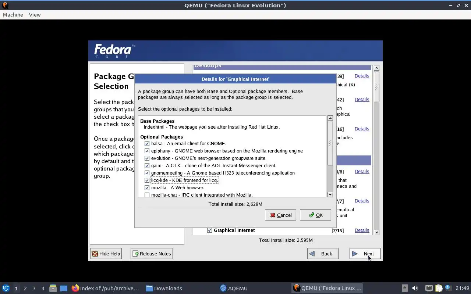Go Back to the previous installer step

pyautogui.click(x=323, y=254)
